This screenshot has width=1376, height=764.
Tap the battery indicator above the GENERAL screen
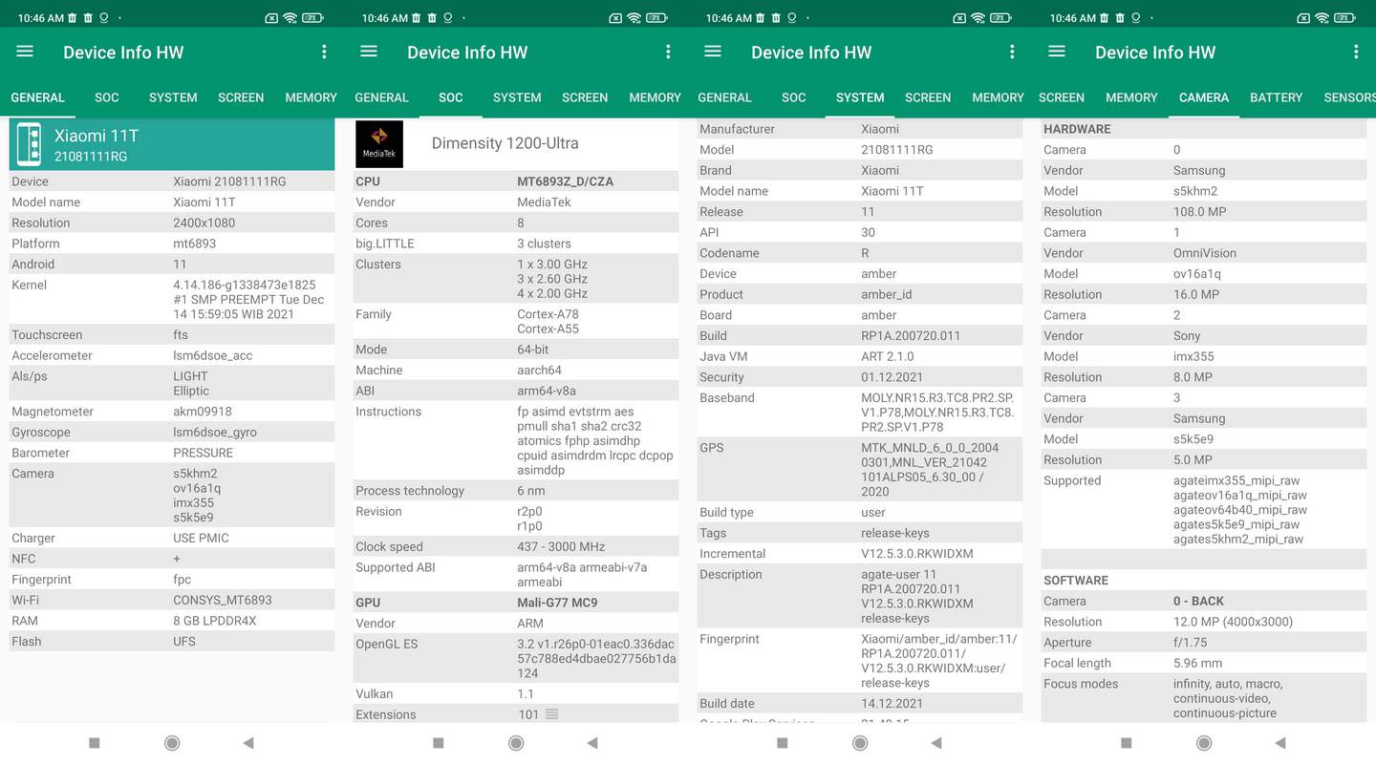pyautogui.click(x=312, y=17)
